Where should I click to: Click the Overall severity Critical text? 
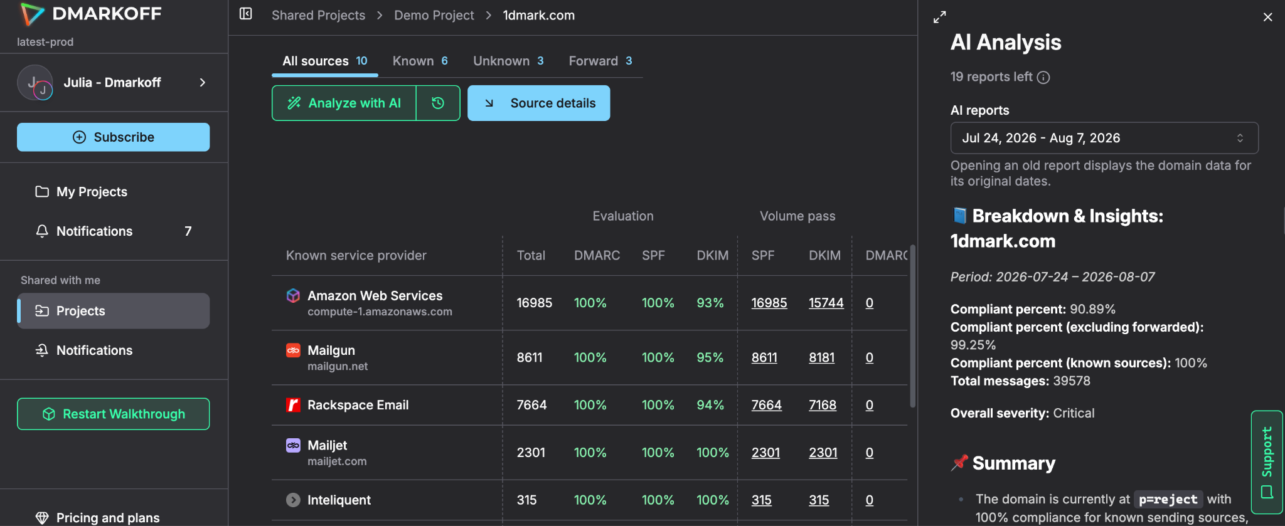point(1023,413)
